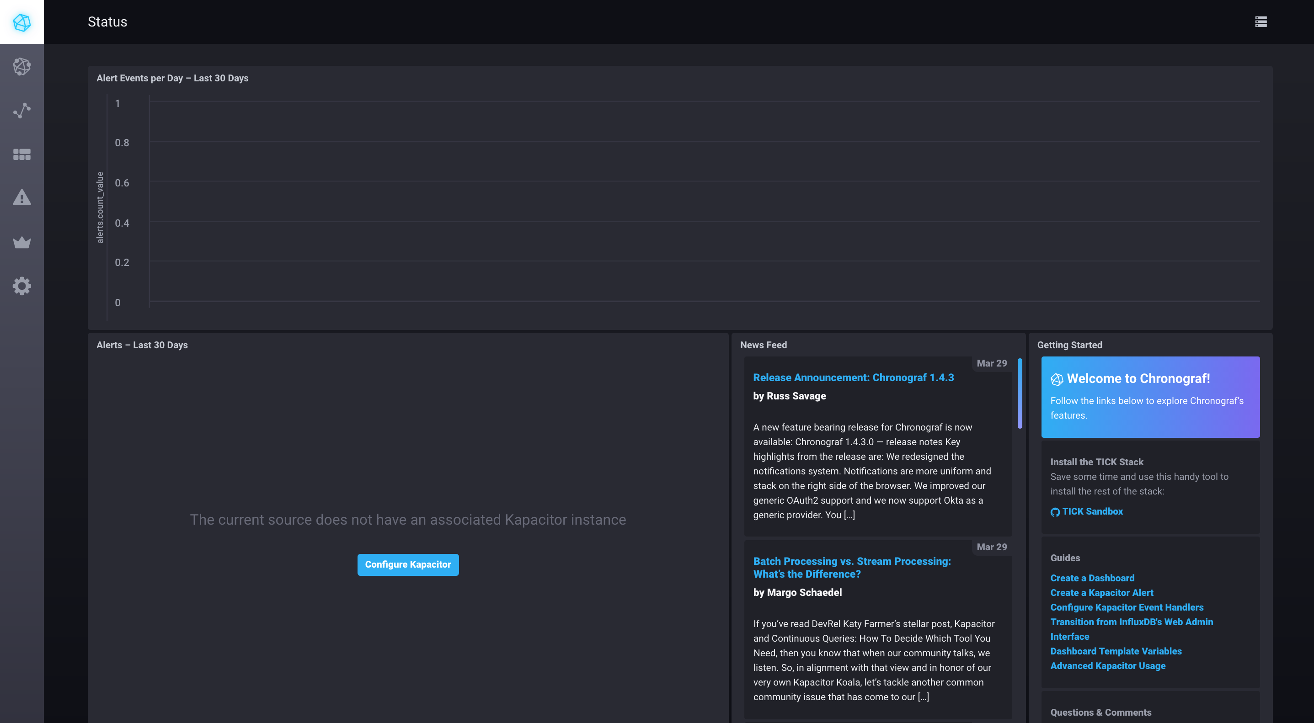This screenshot has height=723, width=1314.
Task: Open the Create a Dashboard guide
Action: pyautogui.click(x=1092, y=578)
